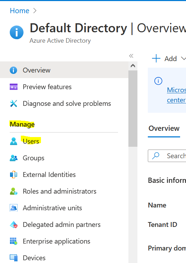Select the Overview tab in main pane
This screenshot has height=263, width=186.
tap(164, 128)
